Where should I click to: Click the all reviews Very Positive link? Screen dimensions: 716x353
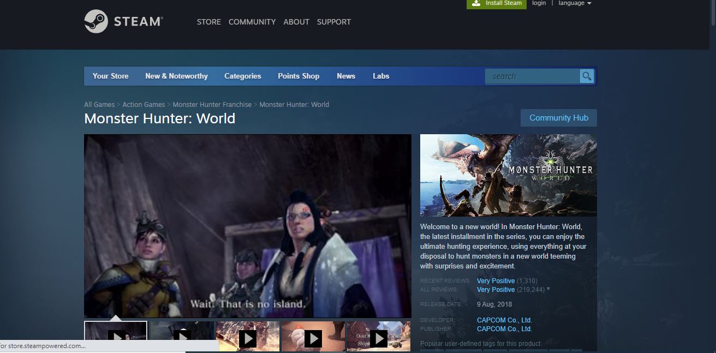(x=496, y=289)
